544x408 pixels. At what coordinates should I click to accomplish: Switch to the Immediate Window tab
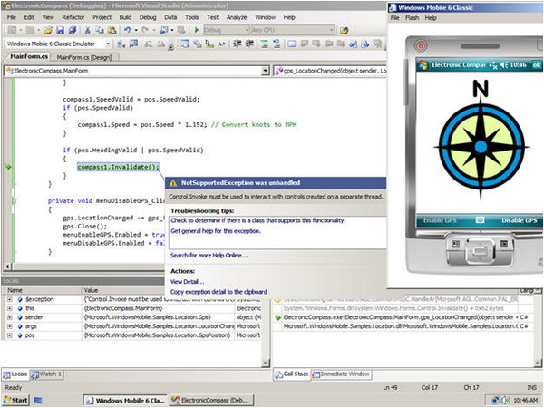click(x=341, y=374)
